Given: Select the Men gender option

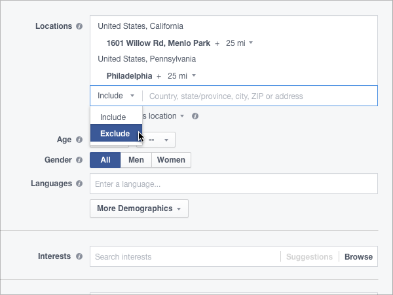Looking at the screenshot, I should tap(136, 160).
